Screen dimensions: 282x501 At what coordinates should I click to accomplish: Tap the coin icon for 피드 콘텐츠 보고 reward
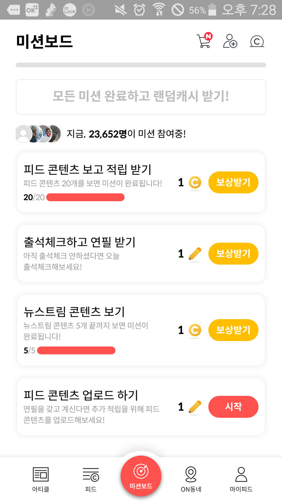coord(195,183)
